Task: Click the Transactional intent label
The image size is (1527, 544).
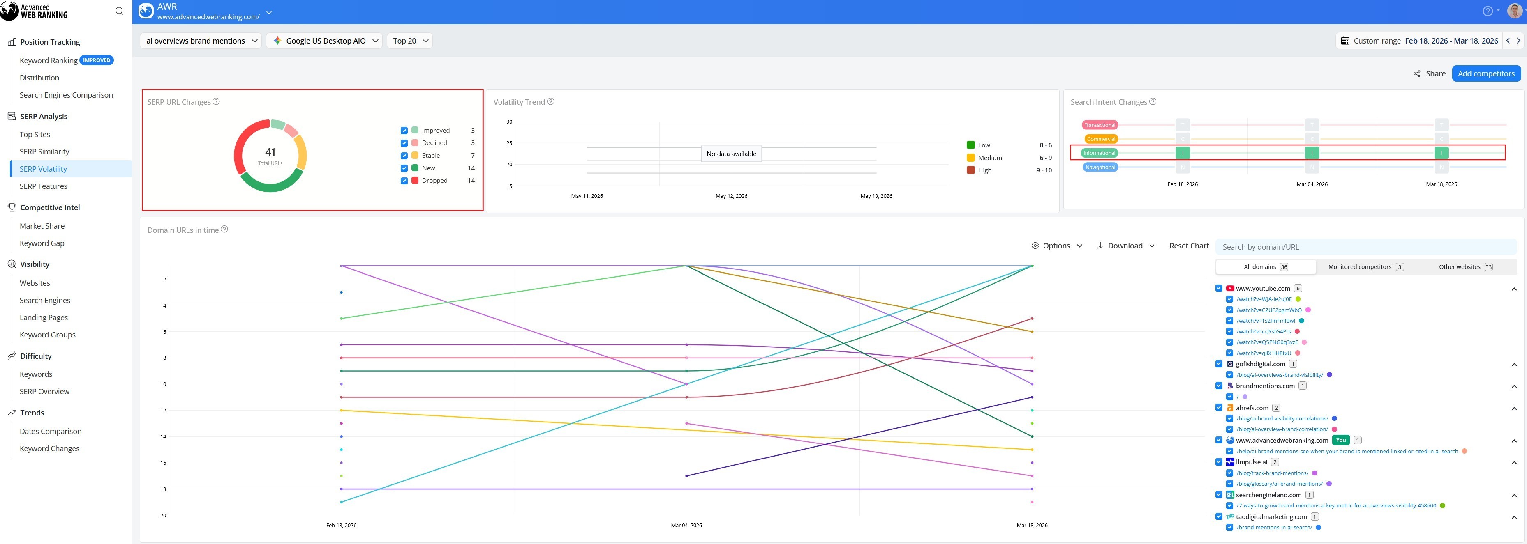Action: (1100, 125)
